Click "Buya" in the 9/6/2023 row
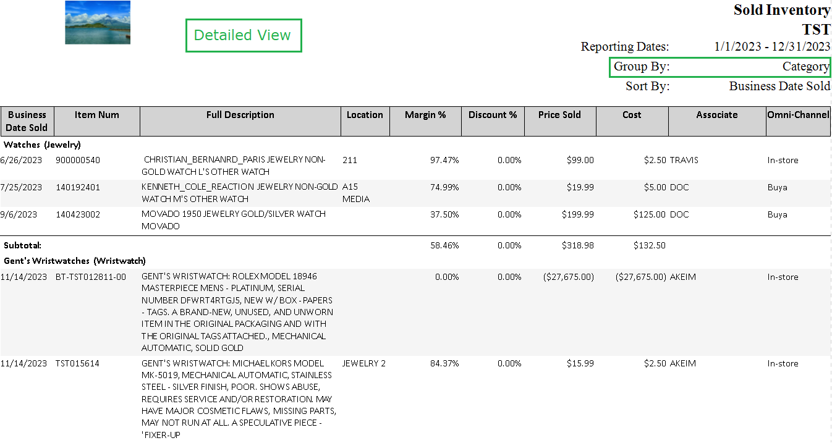Viewport: 832px width, 443px height. pos(778,214)
